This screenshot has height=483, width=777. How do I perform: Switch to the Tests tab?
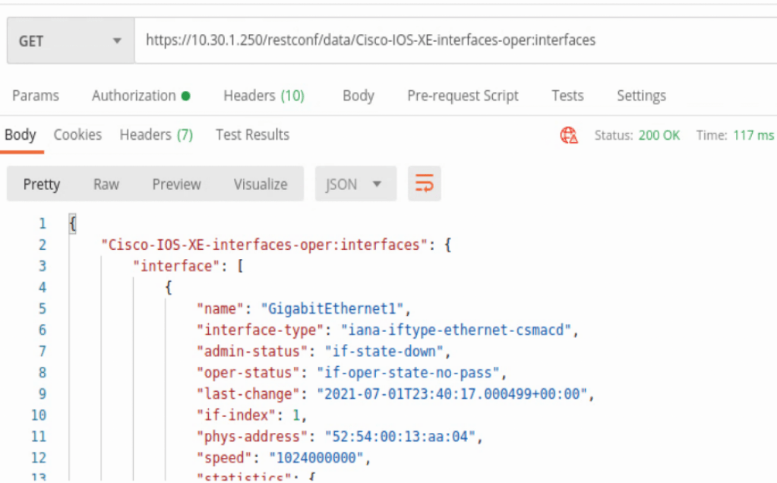point(567,96)
